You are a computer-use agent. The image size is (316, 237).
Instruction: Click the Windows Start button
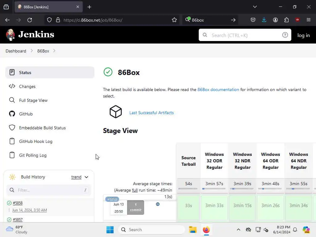coord(110,230)
